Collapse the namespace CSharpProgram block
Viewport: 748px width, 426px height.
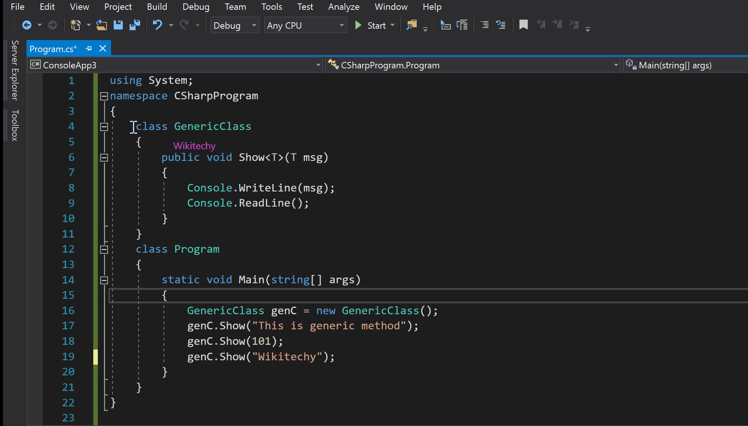pyautogui.click(x=104, y=96)
